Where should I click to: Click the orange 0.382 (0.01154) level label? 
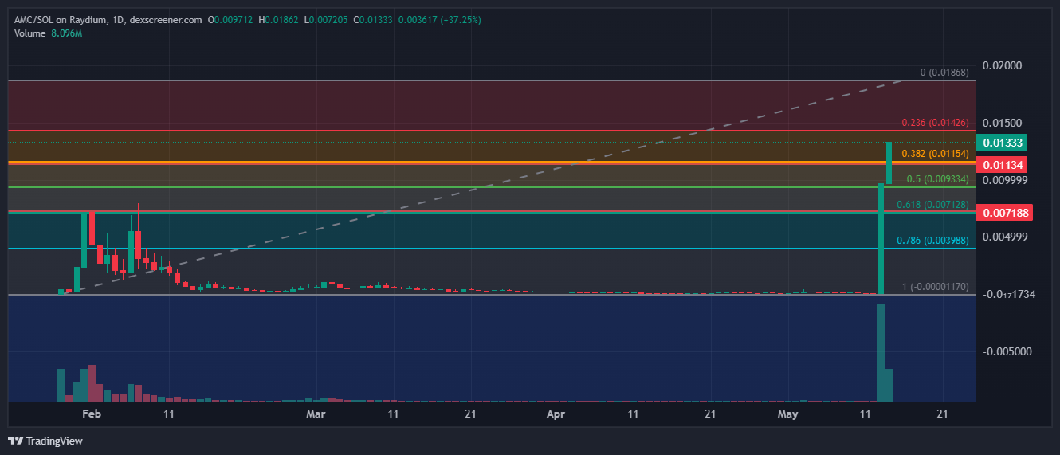(x=935, y=153)
